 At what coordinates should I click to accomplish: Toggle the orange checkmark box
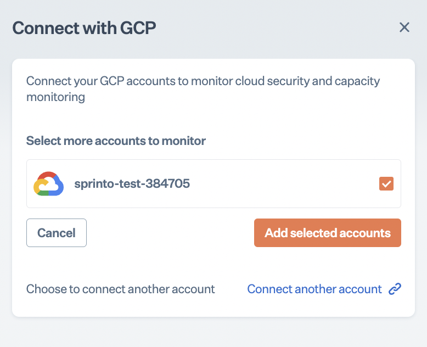tap(386, 184)
